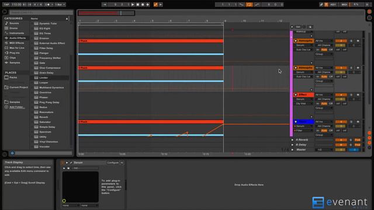Viewport: 374px width, 210px height.
Task: Click the Serum device activator circle
Action: point(63,163)
